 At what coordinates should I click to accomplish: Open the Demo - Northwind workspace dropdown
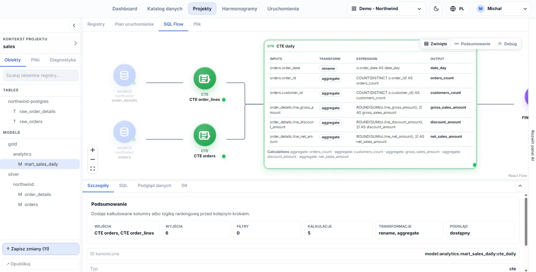coord(386,9)
